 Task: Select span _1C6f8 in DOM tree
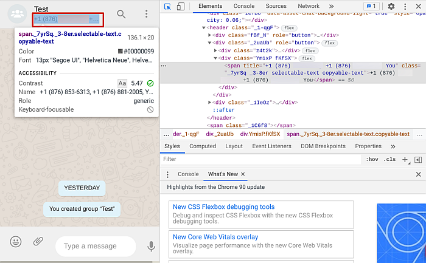[x=251, y=125]
